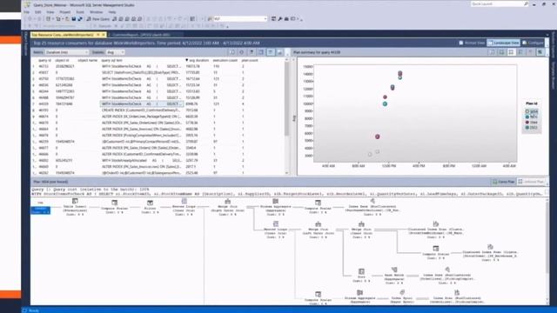
Task: Open the Window menu
Action: [x=96, y=12]
